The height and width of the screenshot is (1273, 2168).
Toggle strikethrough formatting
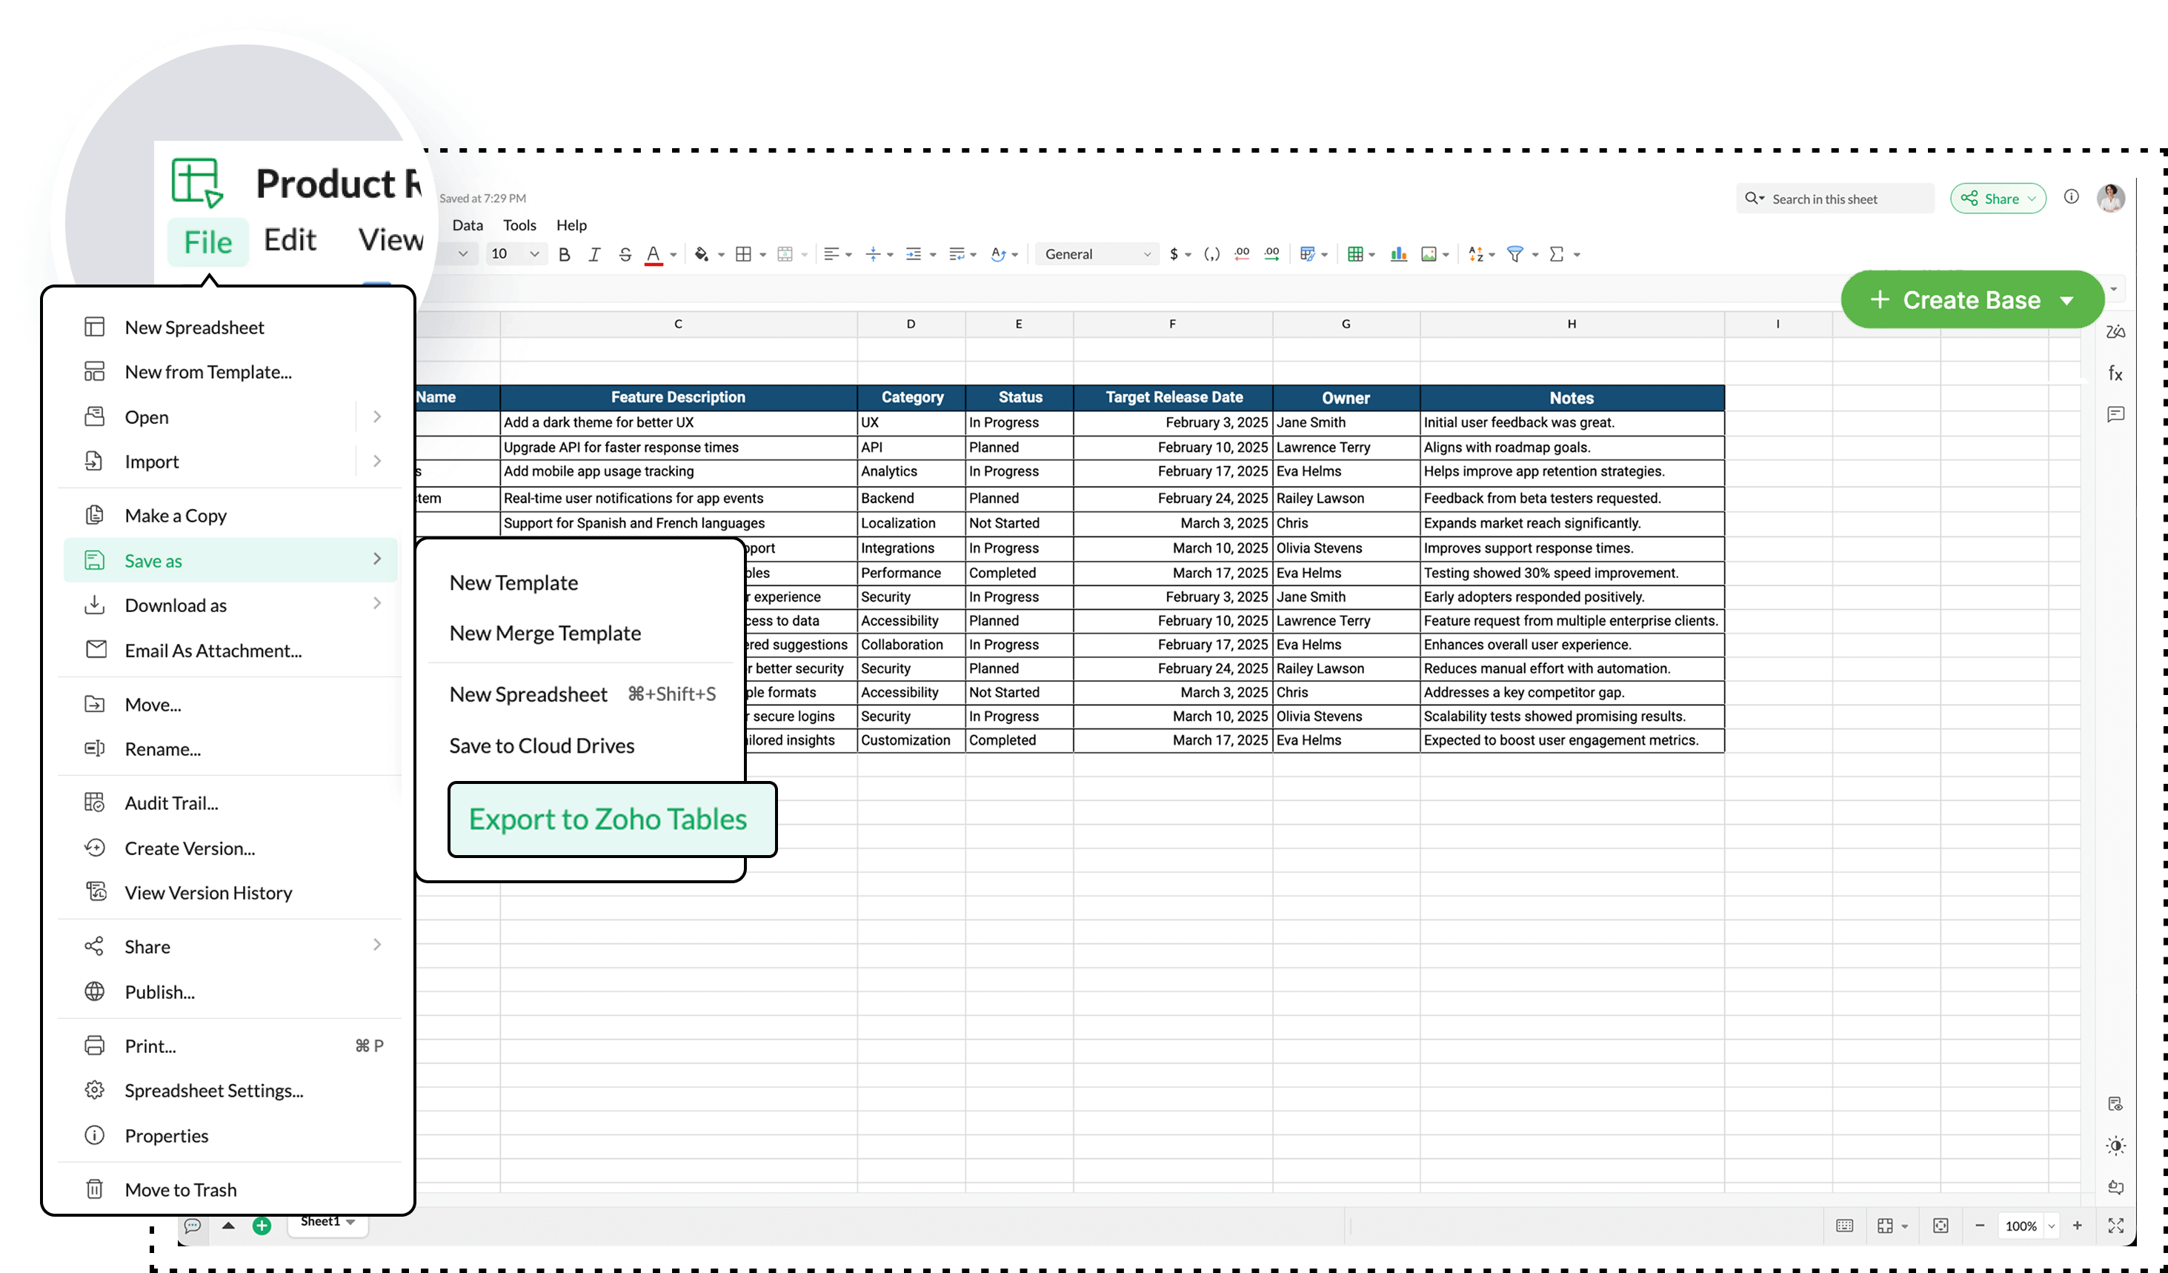tap(625, 255)
